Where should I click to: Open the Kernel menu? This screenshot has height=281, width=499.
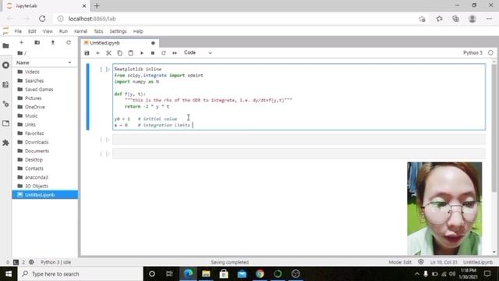(80, 31)
